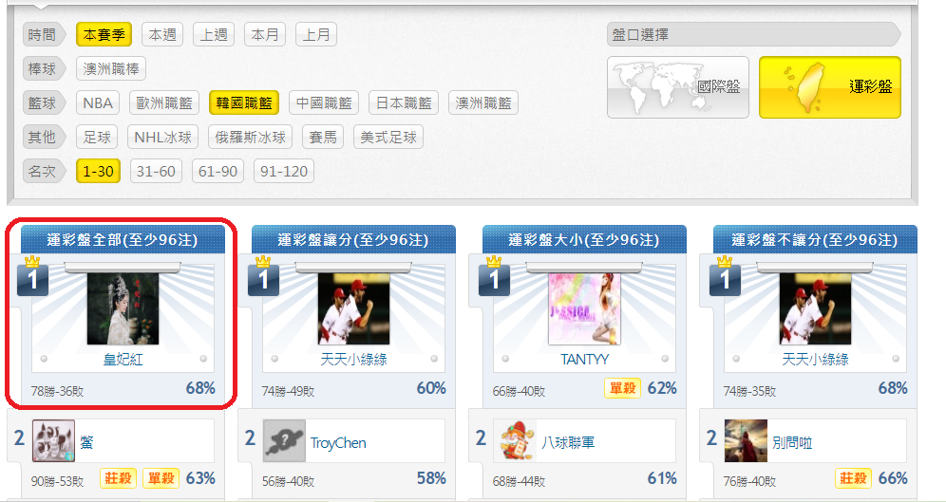Select the 澳洲職棒 baseball filter
Image resolution: width=946 pixels, height=502 pixels.
coord(111,68)
